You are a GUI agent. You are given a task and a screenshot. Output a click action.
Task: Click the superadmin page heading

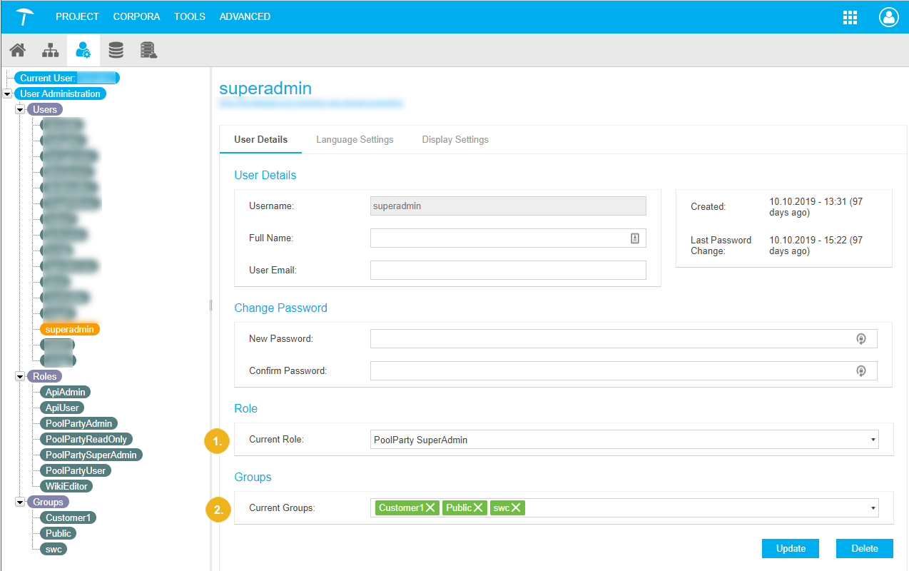click(265, 89)
